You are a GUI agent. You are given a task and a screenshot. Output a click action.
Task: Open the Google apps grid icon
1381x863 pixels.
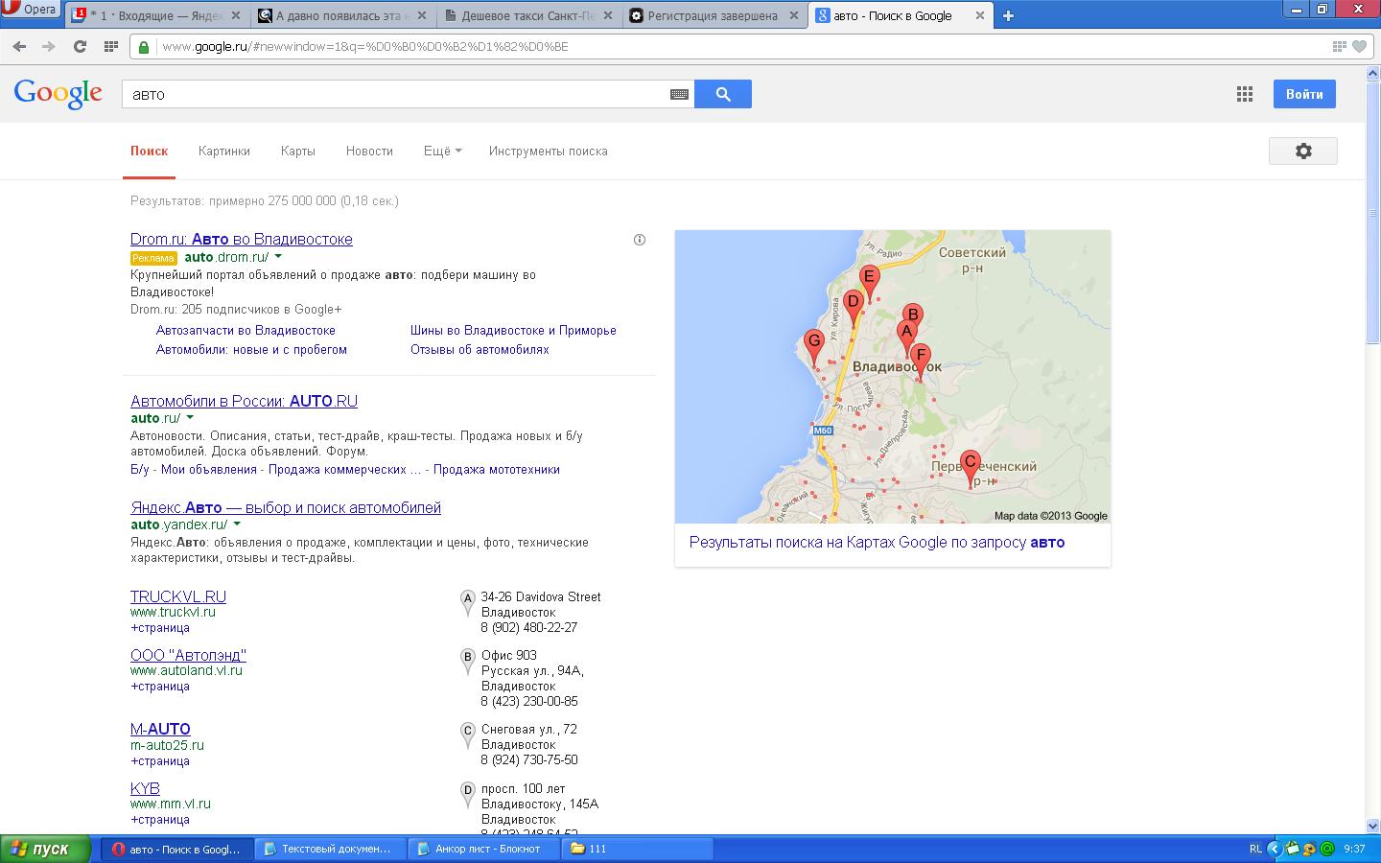click(x=1244, y=94)
